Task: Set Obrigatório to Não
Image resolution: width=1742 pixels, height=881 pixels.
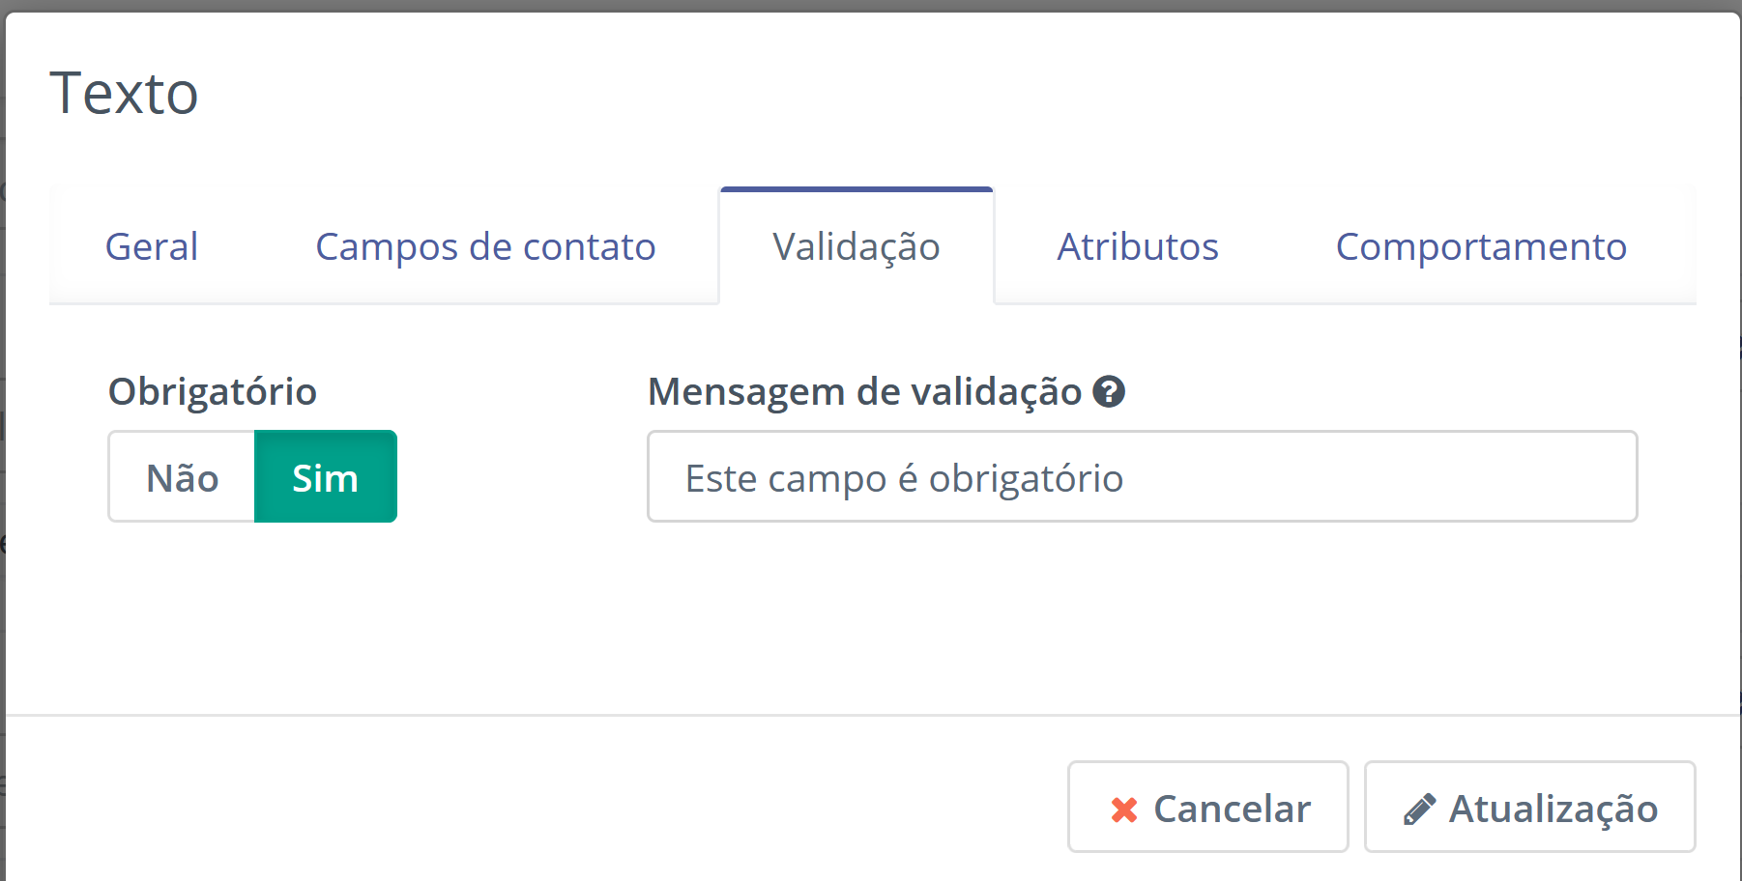Action: 182,477
